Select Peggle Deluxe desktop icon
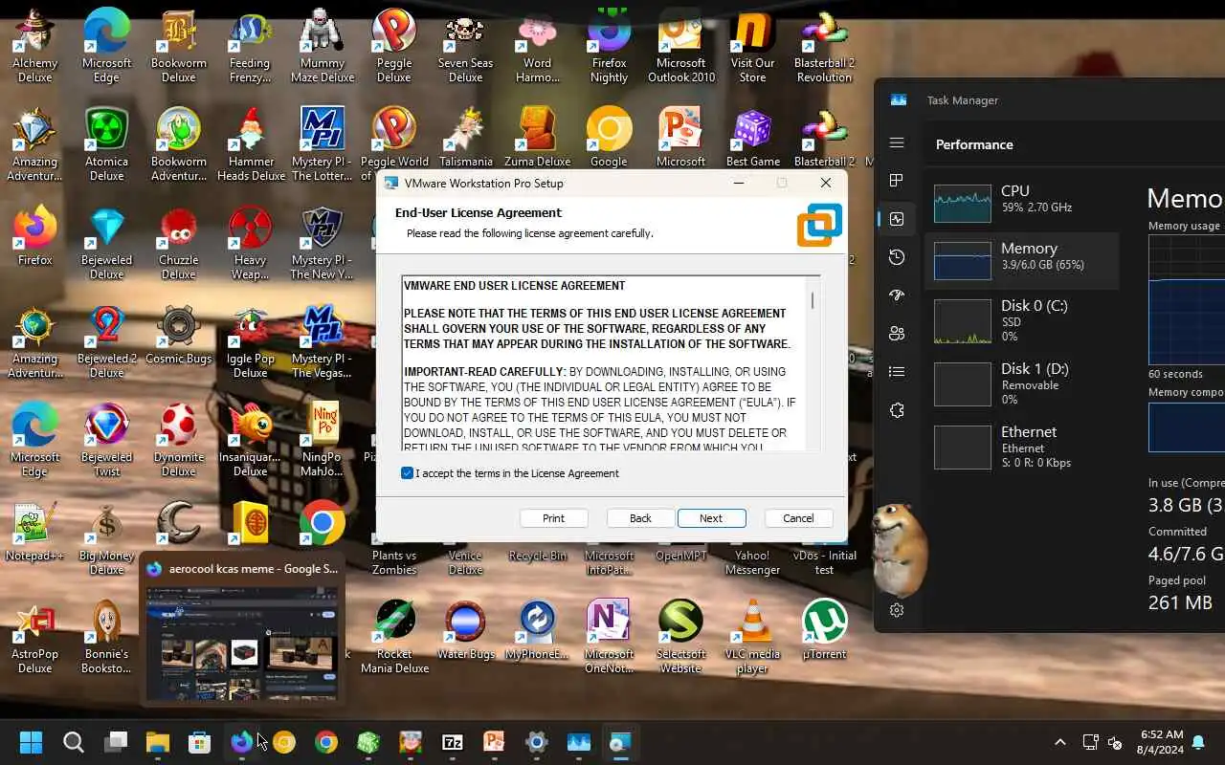 393,46
